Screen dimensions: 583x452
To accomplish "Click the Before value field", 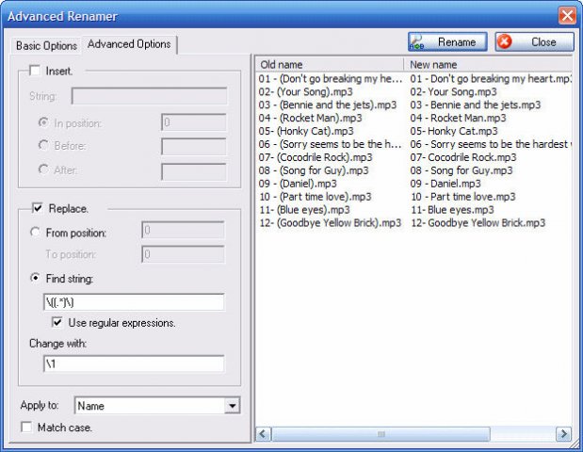I will pyautogui.click(x=194, y=146).
